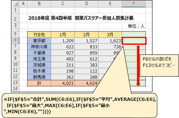This screenshot has width=179, height=118.
Task: Click the F6セルの数式を note box
Action: tap(159, 65)
